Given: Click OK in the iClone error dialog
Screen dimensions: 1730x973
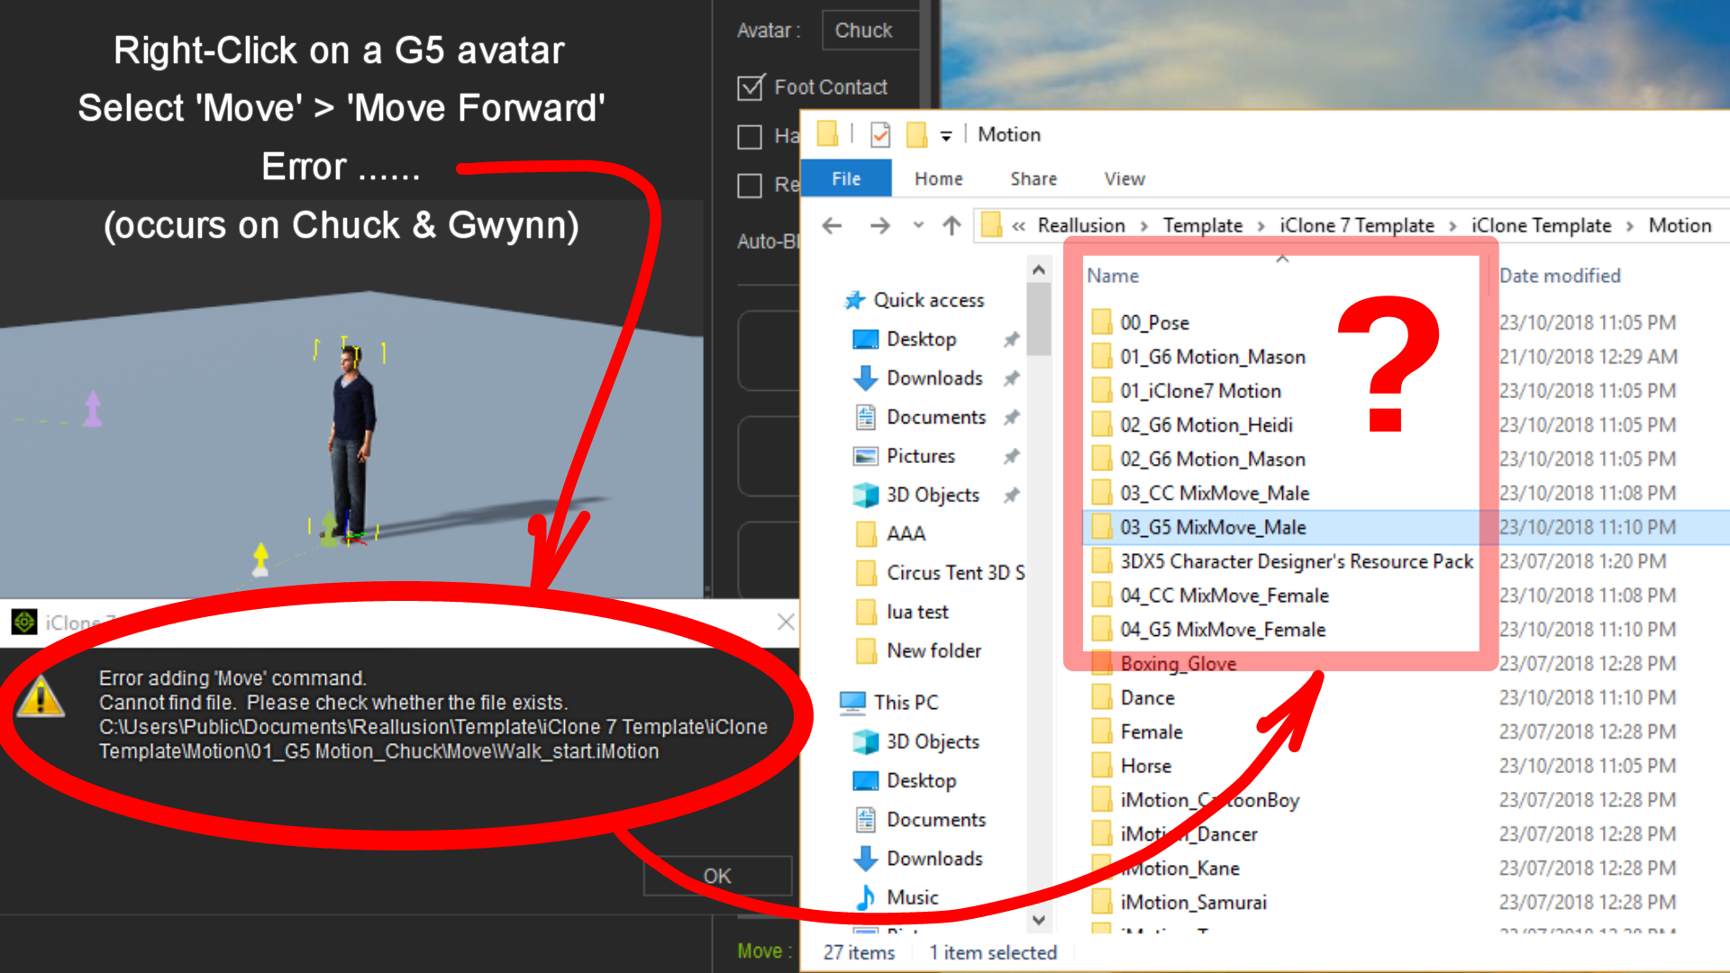Looking at the screenshot, I should tap(717, 876).
